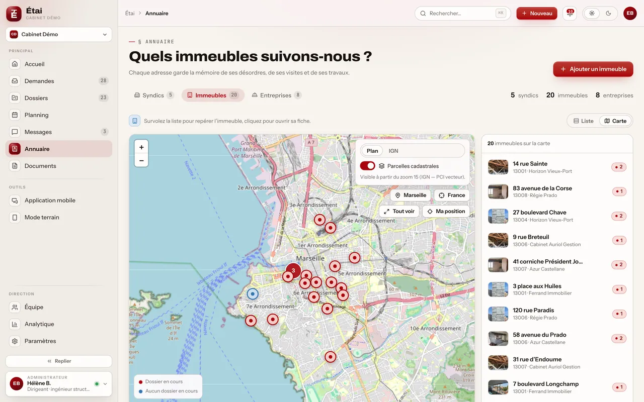This screenshot has height=402, width=644.
Task: Center the map on France
Action: tap(451, 195)
